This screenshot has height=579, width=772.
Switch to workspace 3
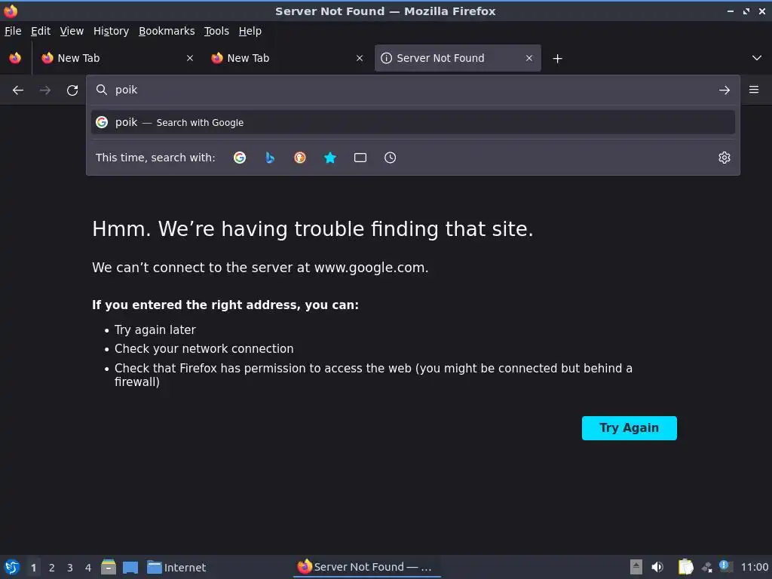click(x=70, y=568)
